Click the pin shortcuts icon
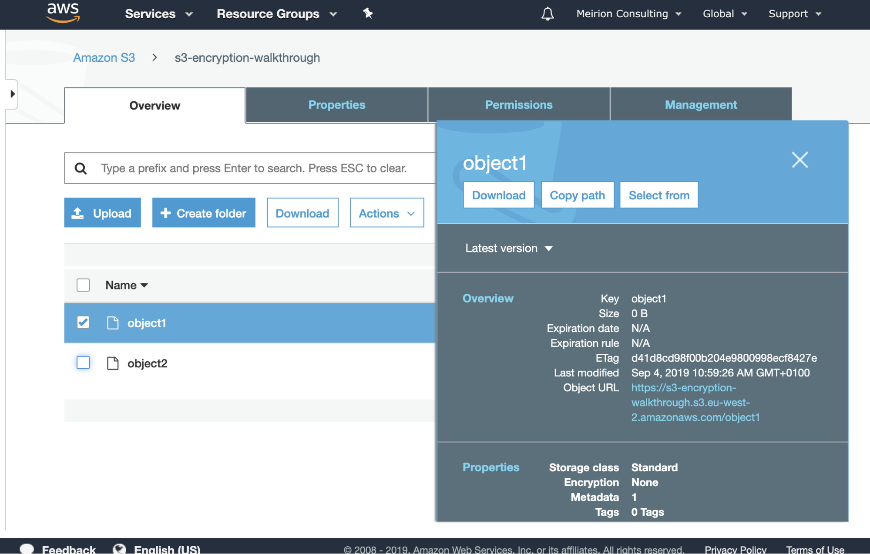The width and height of the screenshot is (870, 554). click(x=368, y=13)
